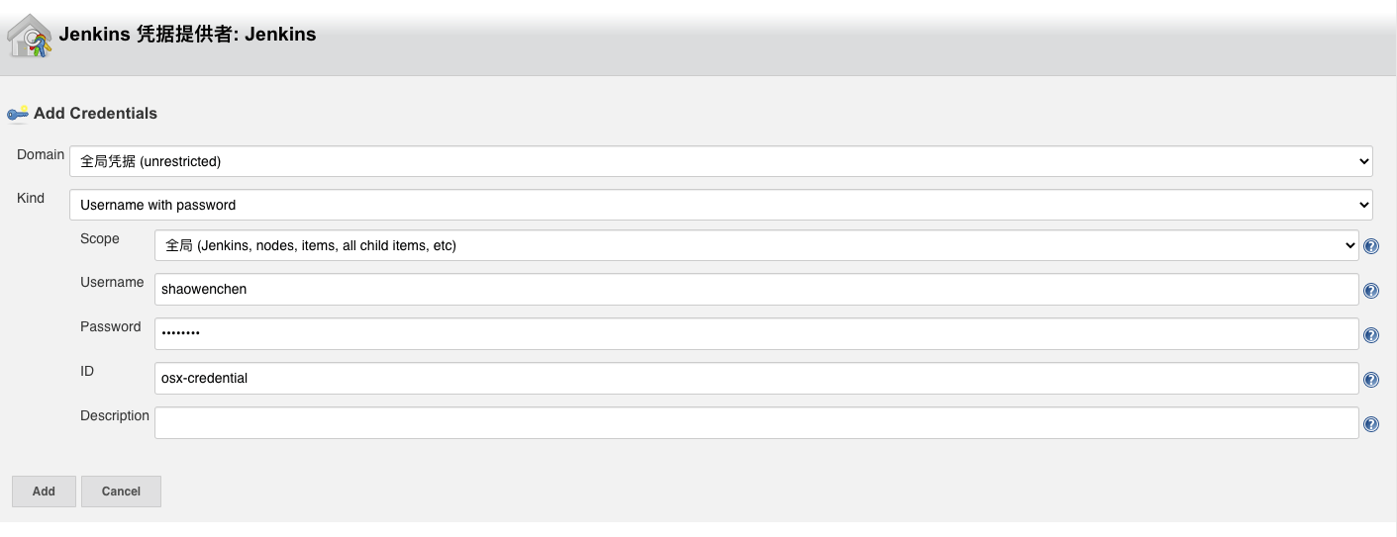
Task: Click the Add Credentials heading text
Action: [x=95, y=114]
